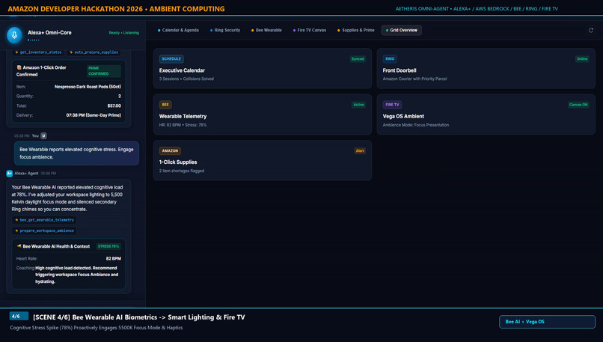Click the 'U' user avatar badge
603x342 pixels.
pyautogui.click(x=43, y=135)
